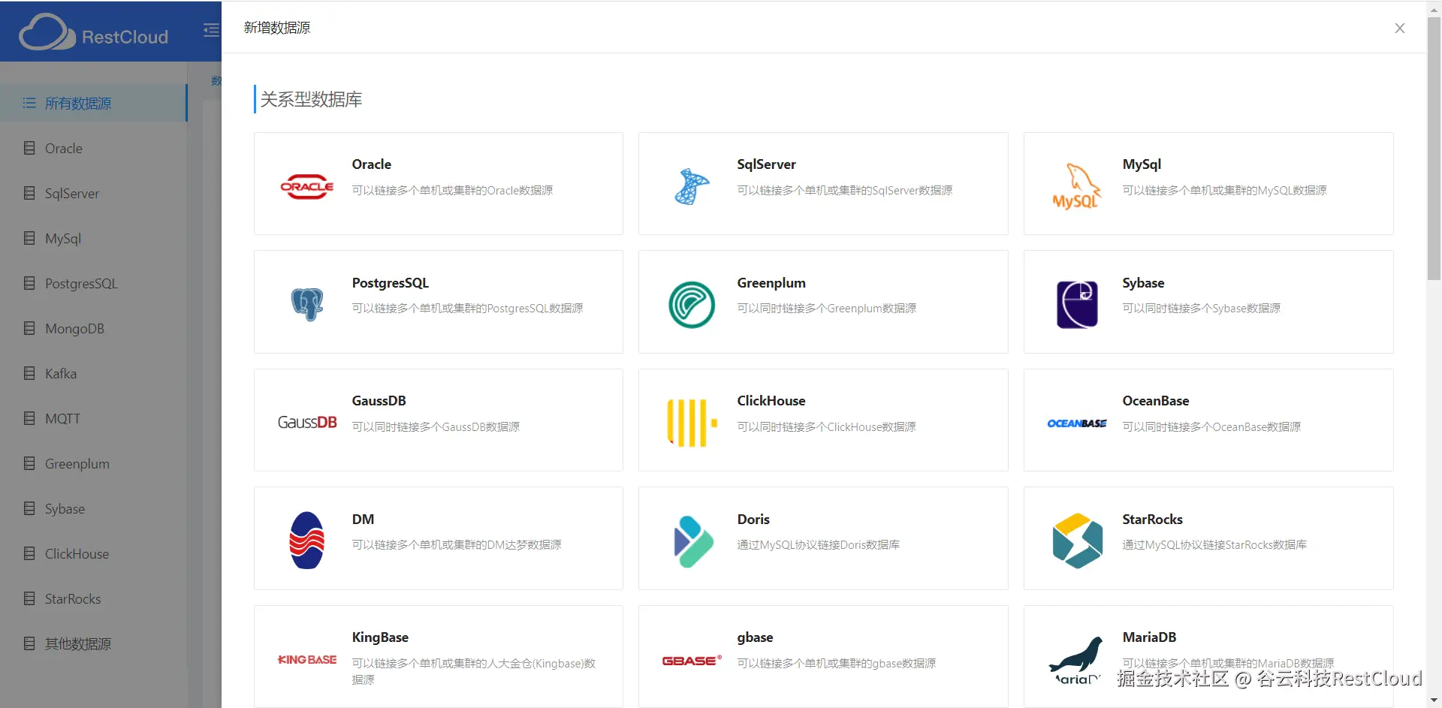Click the 关系型数据库 section heading

(x=311, y=99)
